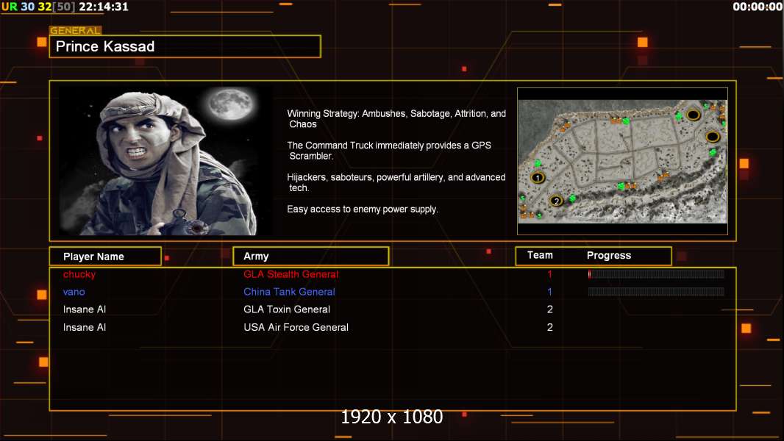Click chucky's team number 1
This screenshot has width=784, height=441.
[549, 273]
